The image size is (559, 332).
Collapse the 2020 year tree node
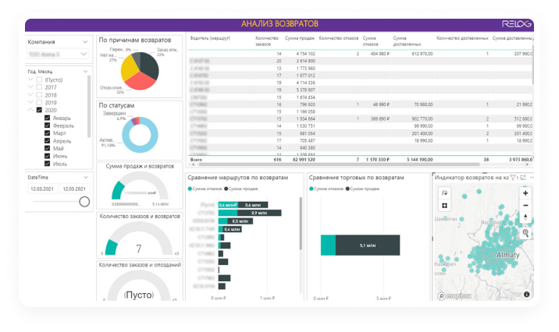point(30,111)
